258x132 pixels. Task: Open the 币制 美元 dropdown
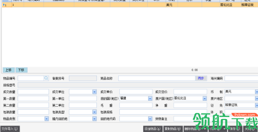257,92
